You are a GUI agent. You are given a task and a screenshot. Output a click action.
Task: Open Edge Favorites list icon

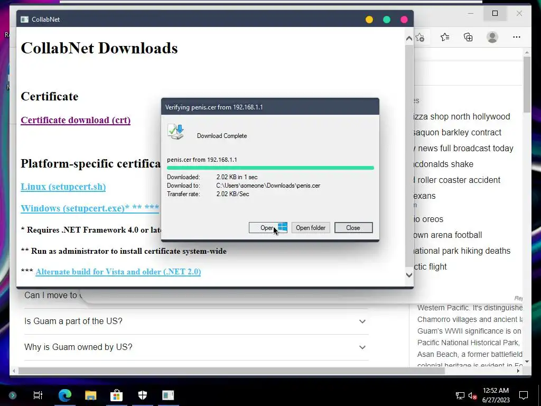(x=445, y=37)
